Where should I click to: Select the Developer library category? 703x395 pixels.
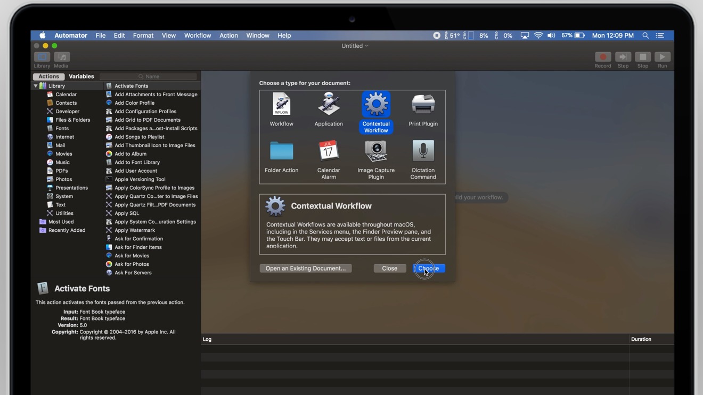pyautogui.click(x=67, y=111)
